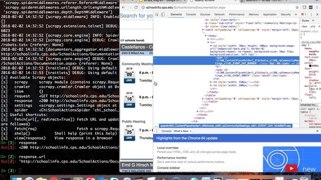Image resolution: width=321 pixels, height=180 pixels.
Task: Switch to the Quality schools browser tab
Action: click(x=213, y=1)
